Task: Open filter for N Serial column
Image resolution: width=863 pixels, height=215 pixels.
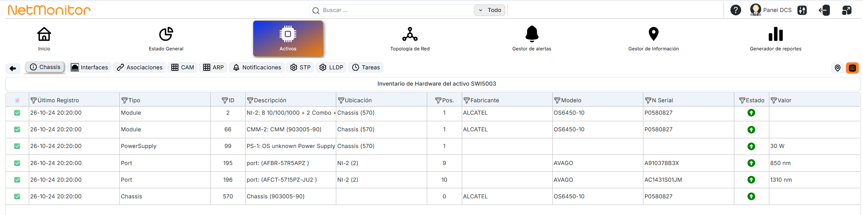Action: [x=648, y=100]
